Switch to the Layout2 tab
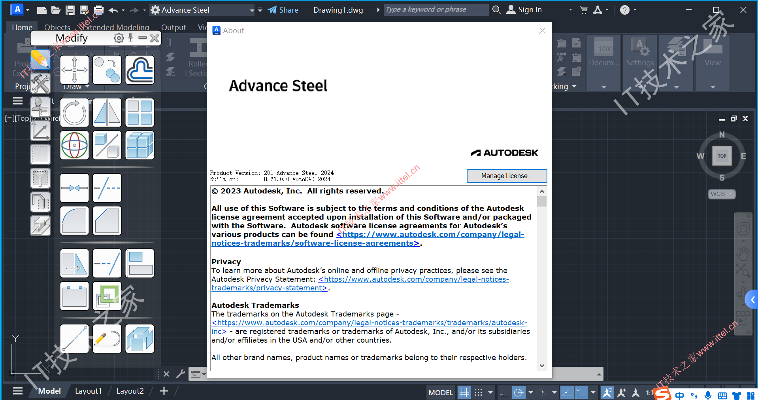The height and width of the screenshot is (400, 758). tap(130, 391)
